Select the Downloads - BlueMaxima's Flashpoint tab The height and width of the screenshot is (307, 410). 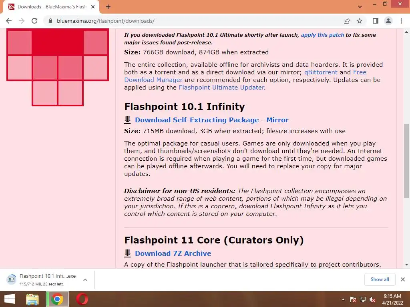coord(51,7)
